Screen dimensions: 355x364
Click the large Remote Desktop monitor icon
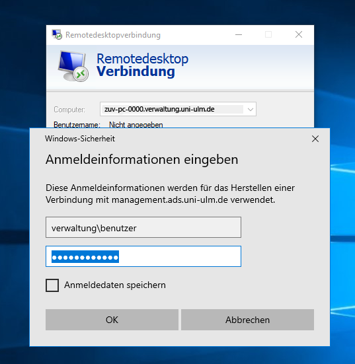tap(73, 66)
